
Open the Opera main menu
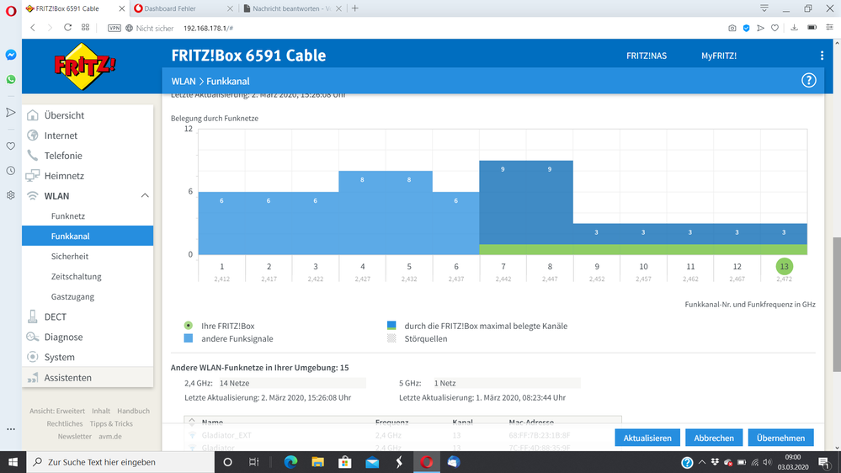pos(11,11)
